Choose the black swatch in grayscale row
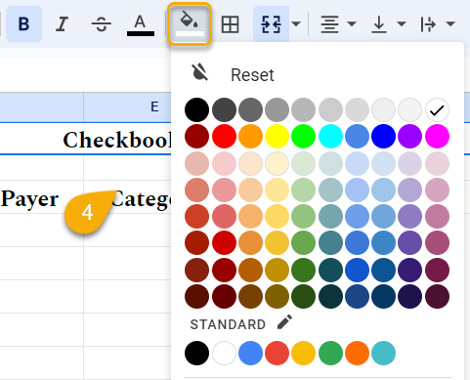This screenshot has height=380, width=470. (197, 110)
